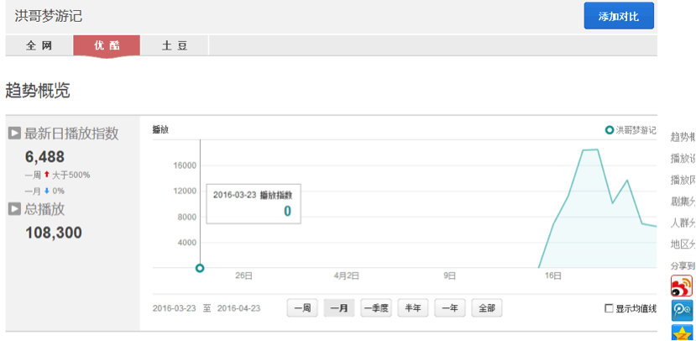The image size is (696, 341).
Task: Click the red weekly up-arrow indicator
Action: point(47,175)
